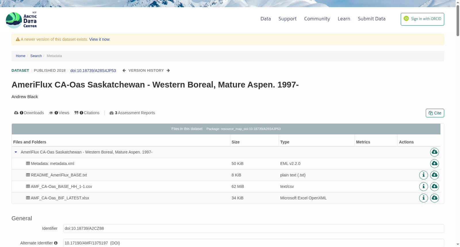460x247 pixels.
Task: Click author name Andrew Black
Action: click(25, 97)
